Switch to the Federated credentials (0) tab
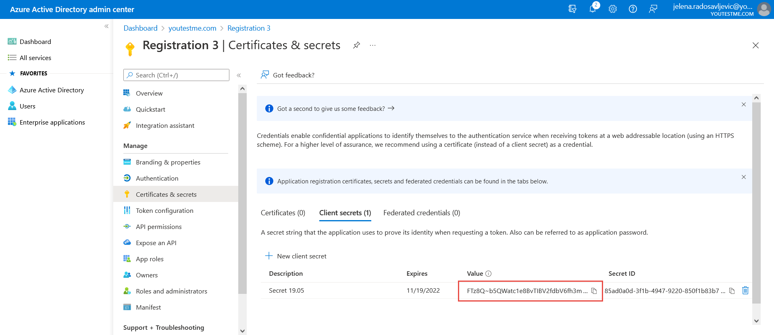This screenshot has width=774, height=335. [421, 213]
